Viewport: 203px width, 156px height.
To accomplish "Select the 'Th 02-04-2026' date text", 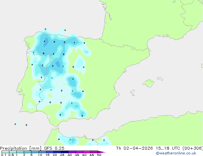I will (x=134, y=148).
